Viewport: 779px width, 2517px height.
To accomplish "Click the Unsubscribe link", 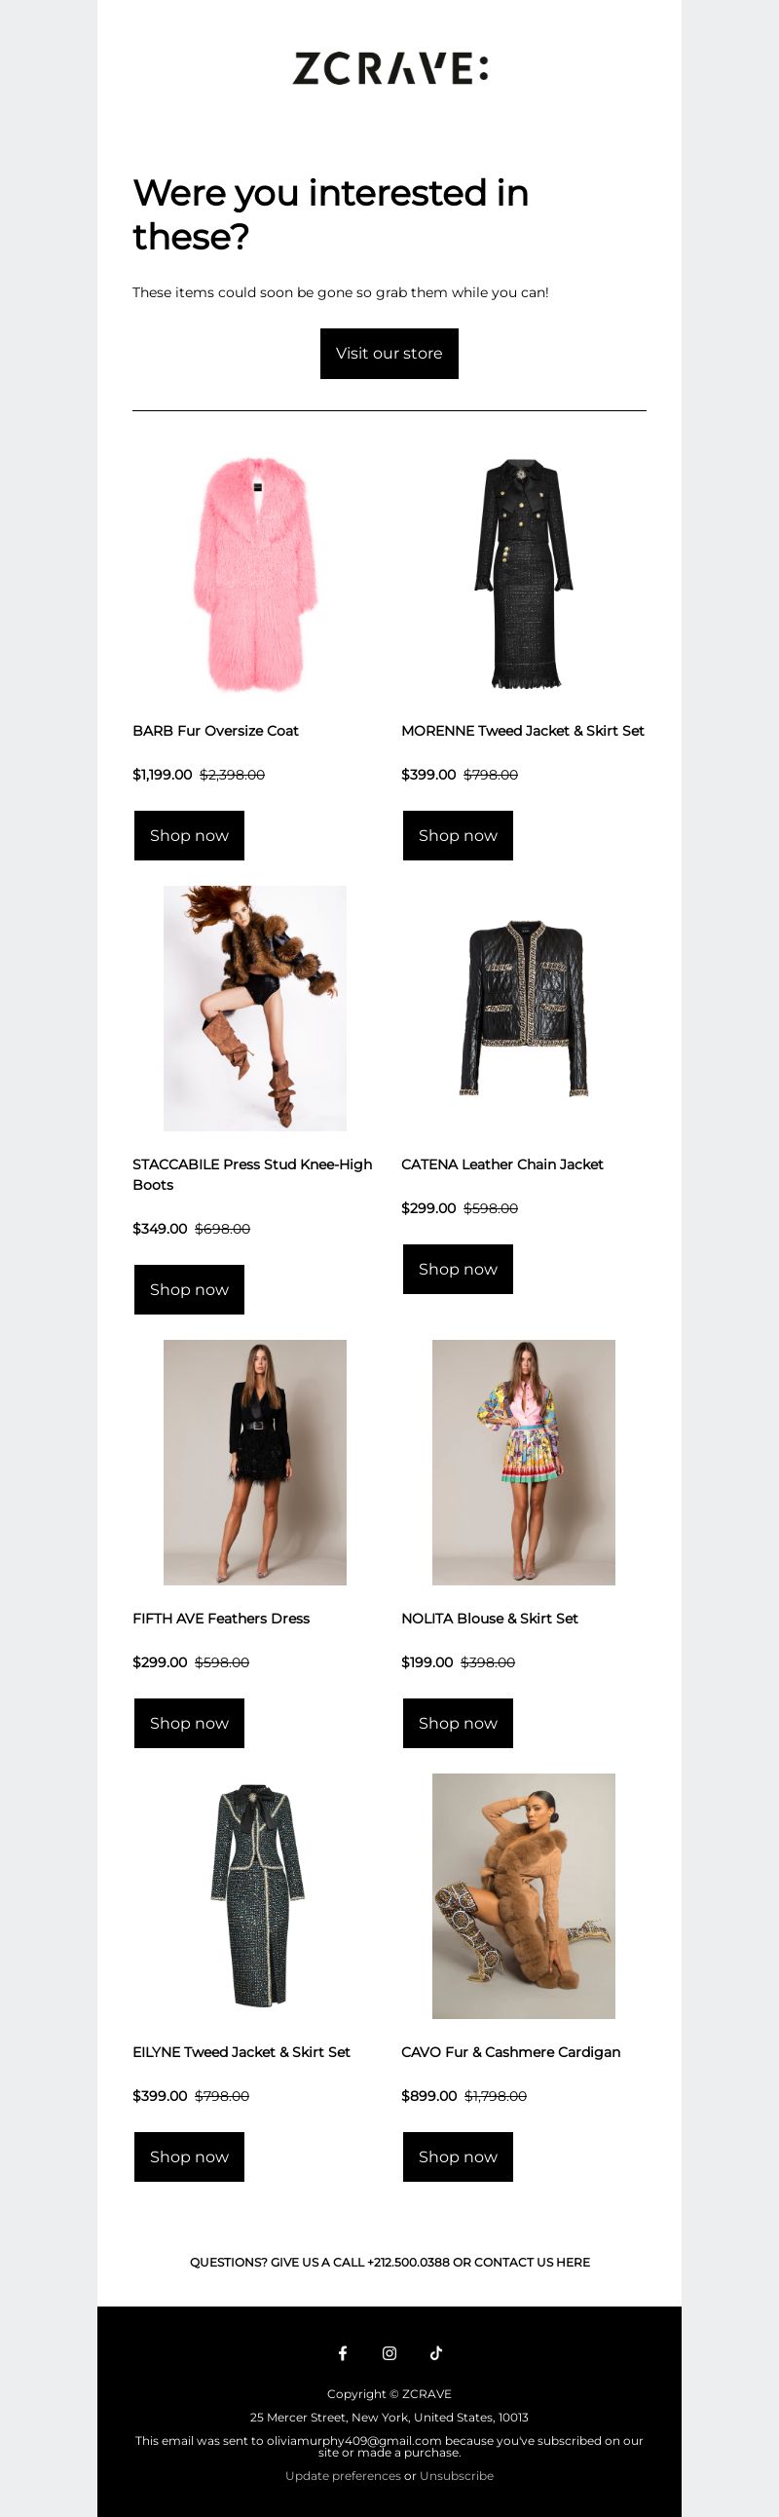I will (457, 2476).
